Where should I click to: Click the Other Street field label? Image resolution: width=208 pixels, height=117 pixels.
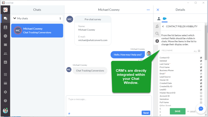pos(165,105)
